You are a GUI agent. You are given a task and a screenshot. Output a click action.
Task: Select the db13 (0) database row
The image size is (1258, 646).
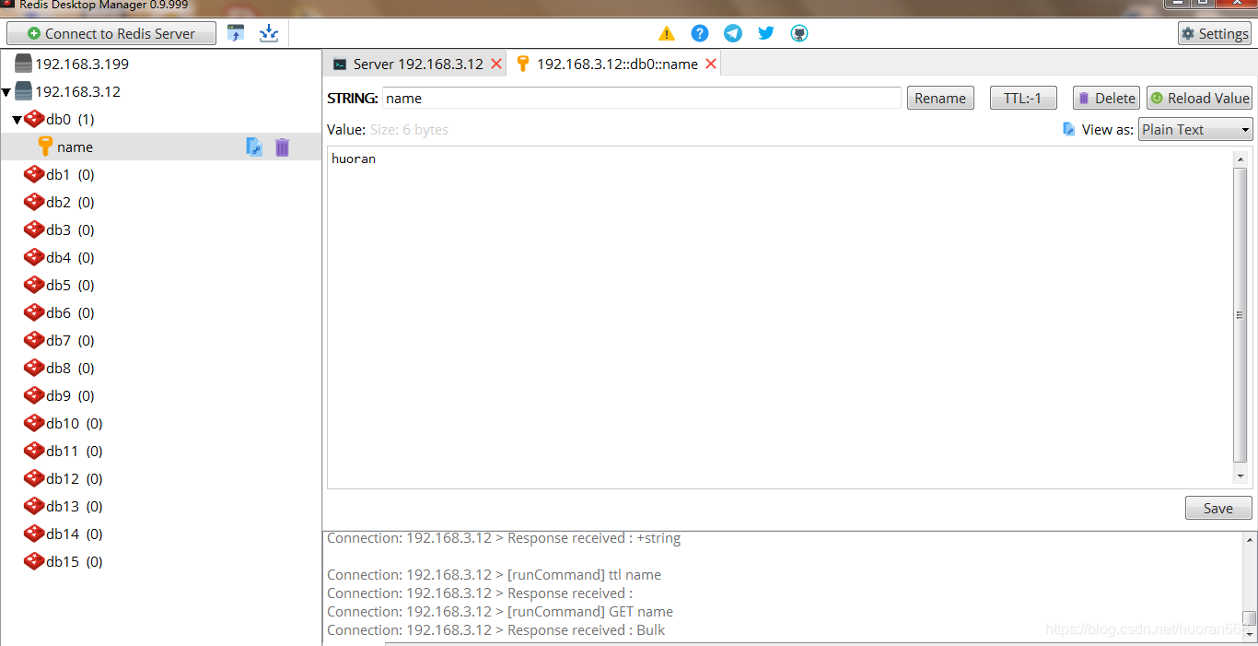pyautogui.click(x=160, y=506)
